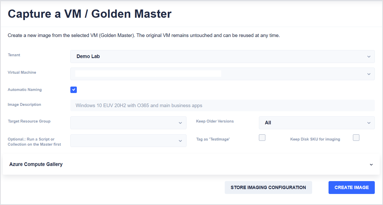
Task: Click the Virtual Machine dropdown chevron icon
Action: [x=369, y=74]
